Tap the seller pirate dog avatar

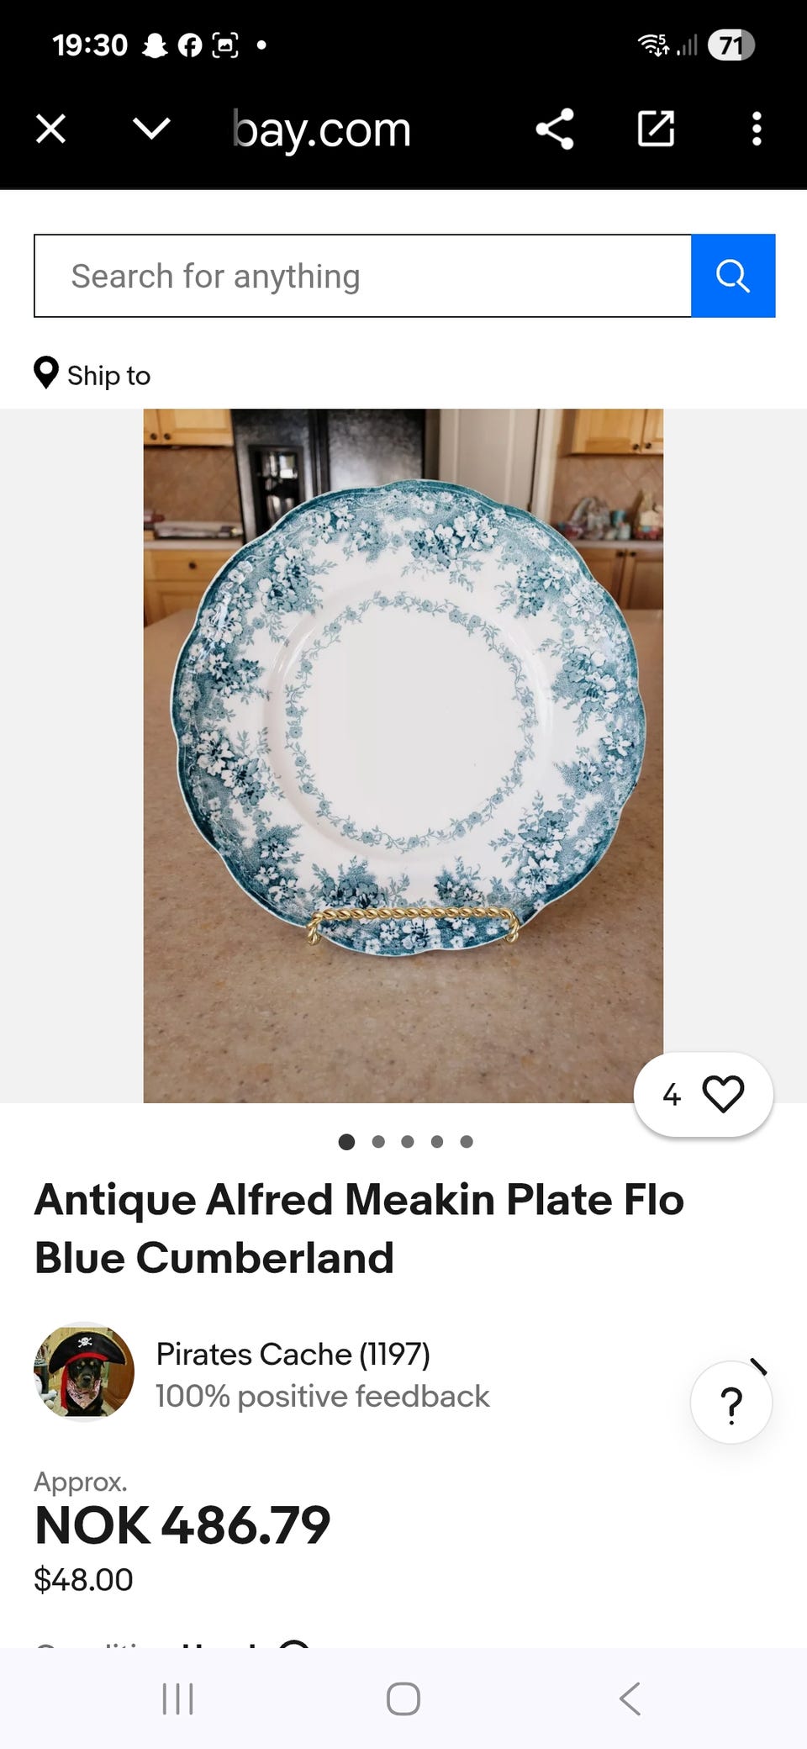(x=84, y=1372)
